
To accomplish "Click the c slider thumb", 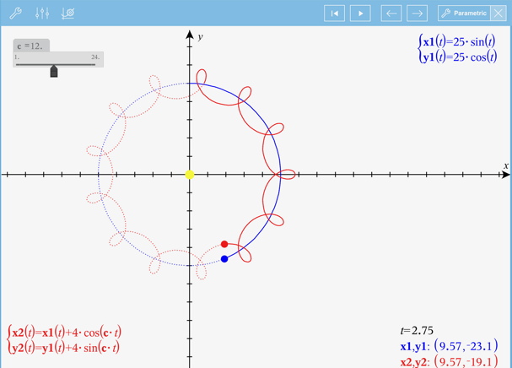I will click(x=54, y=72).
